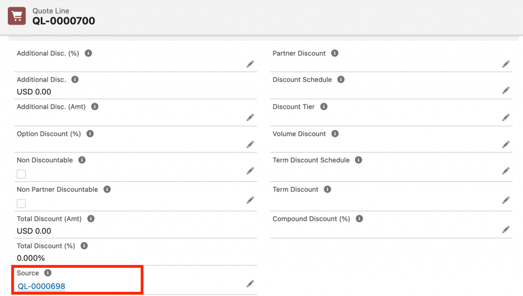This screenshot has width=523, height=296.
Task: Toggle the Non Discountable checkbox
Action: tap(21, 174)
